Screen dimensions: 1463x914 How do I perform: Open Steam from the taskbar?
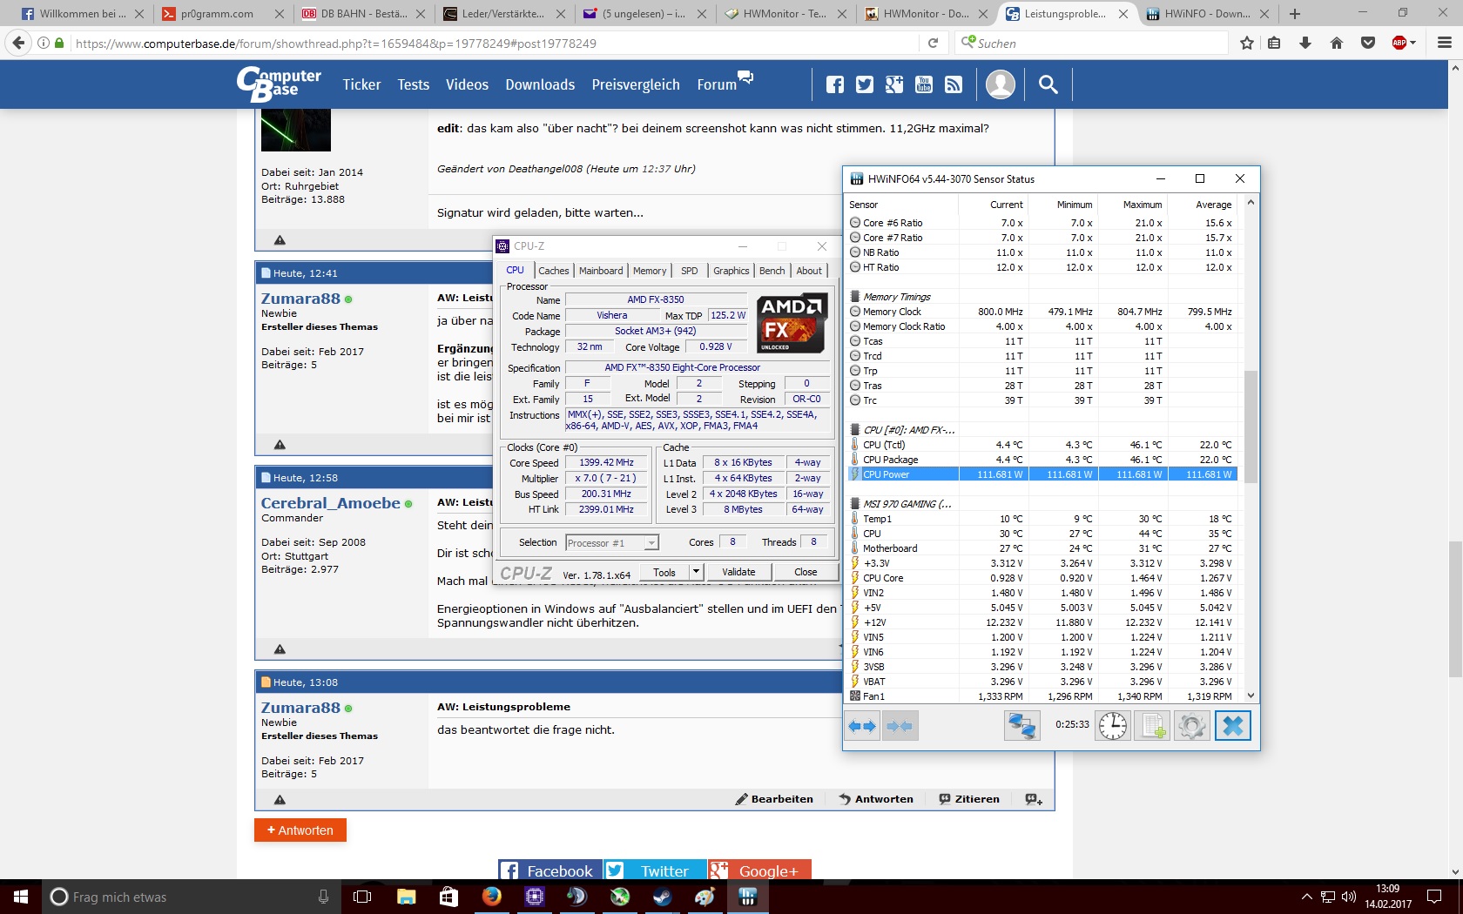[663, 897]
